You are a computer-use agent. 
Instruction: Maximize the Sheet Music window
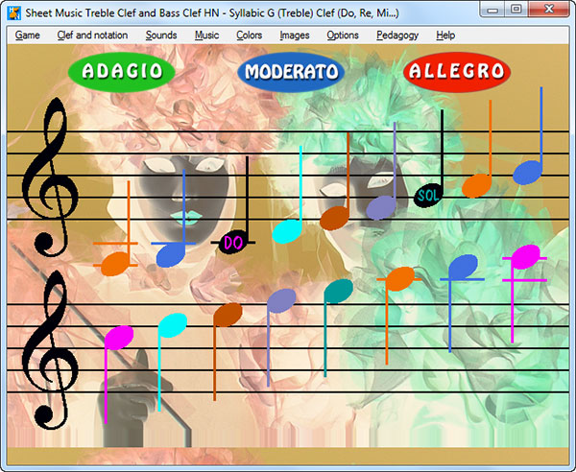516,10
